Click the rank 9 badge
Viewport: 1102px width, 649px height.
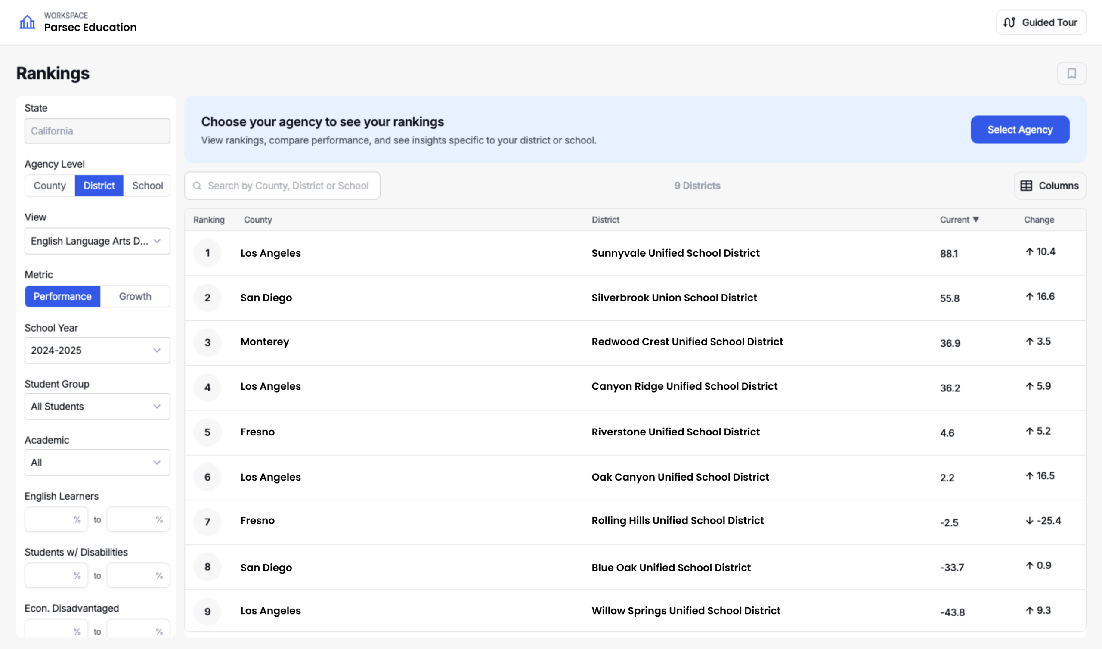coord(207,612)
